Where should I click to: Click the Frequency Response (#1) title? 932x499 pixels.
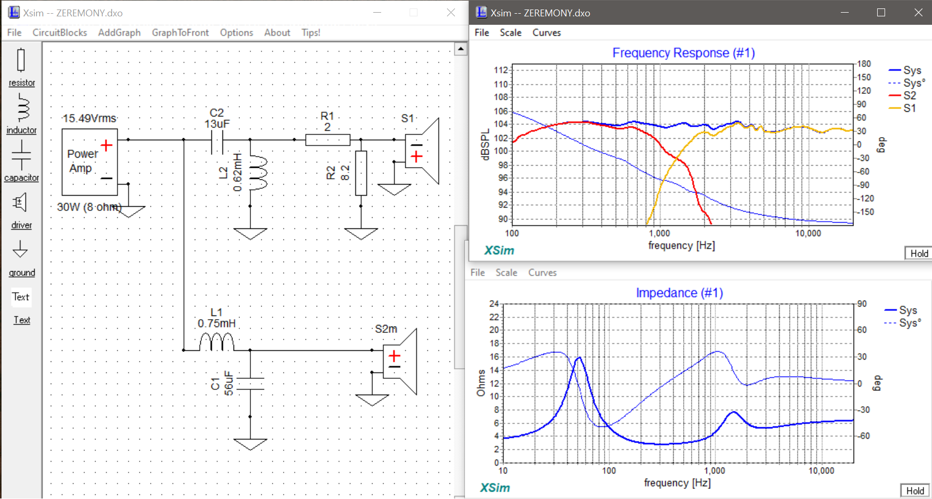683,53
